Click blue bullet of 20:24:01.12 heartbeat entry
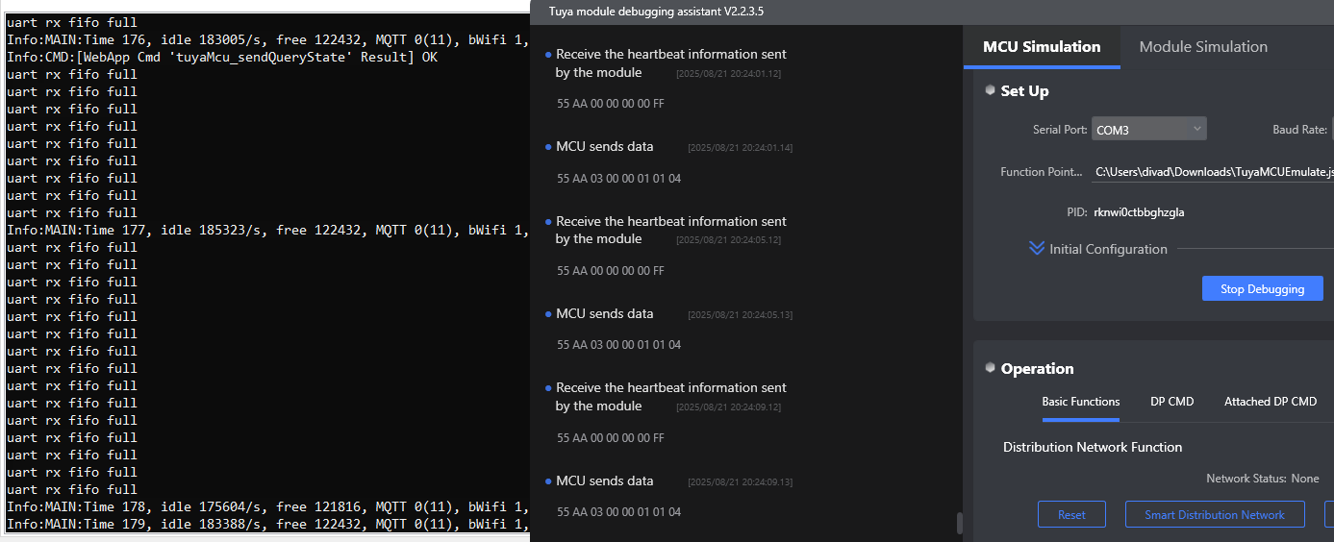This screenshot has height=542, width=1334. pos(548,55)
